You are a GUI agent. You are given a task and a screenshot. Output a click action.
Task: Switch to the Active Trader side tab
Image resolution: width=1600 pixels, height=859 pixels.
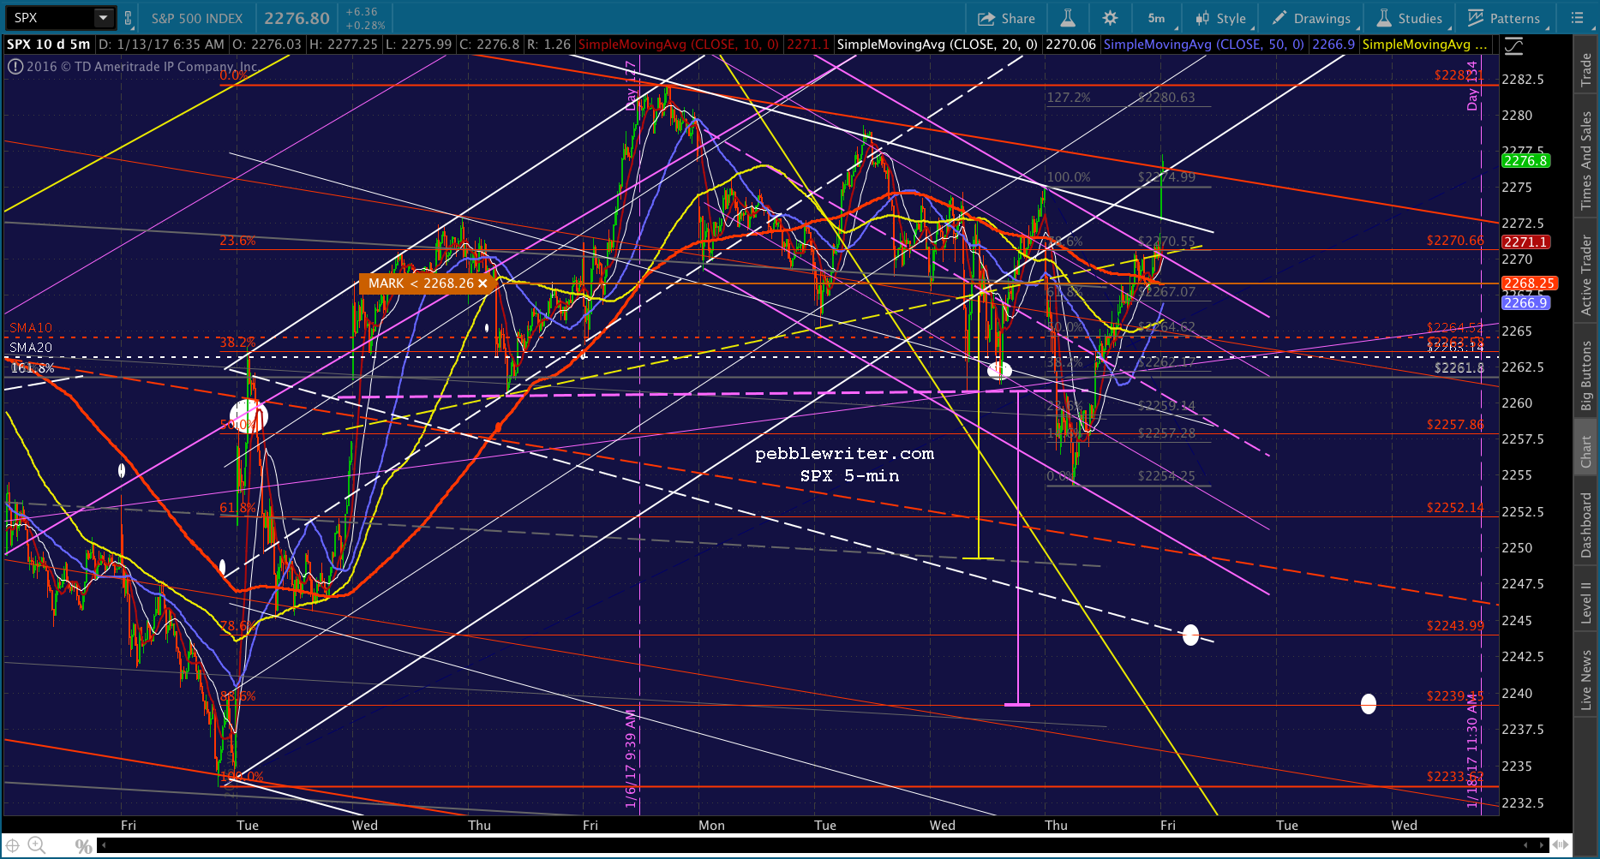click(1586, 276)
